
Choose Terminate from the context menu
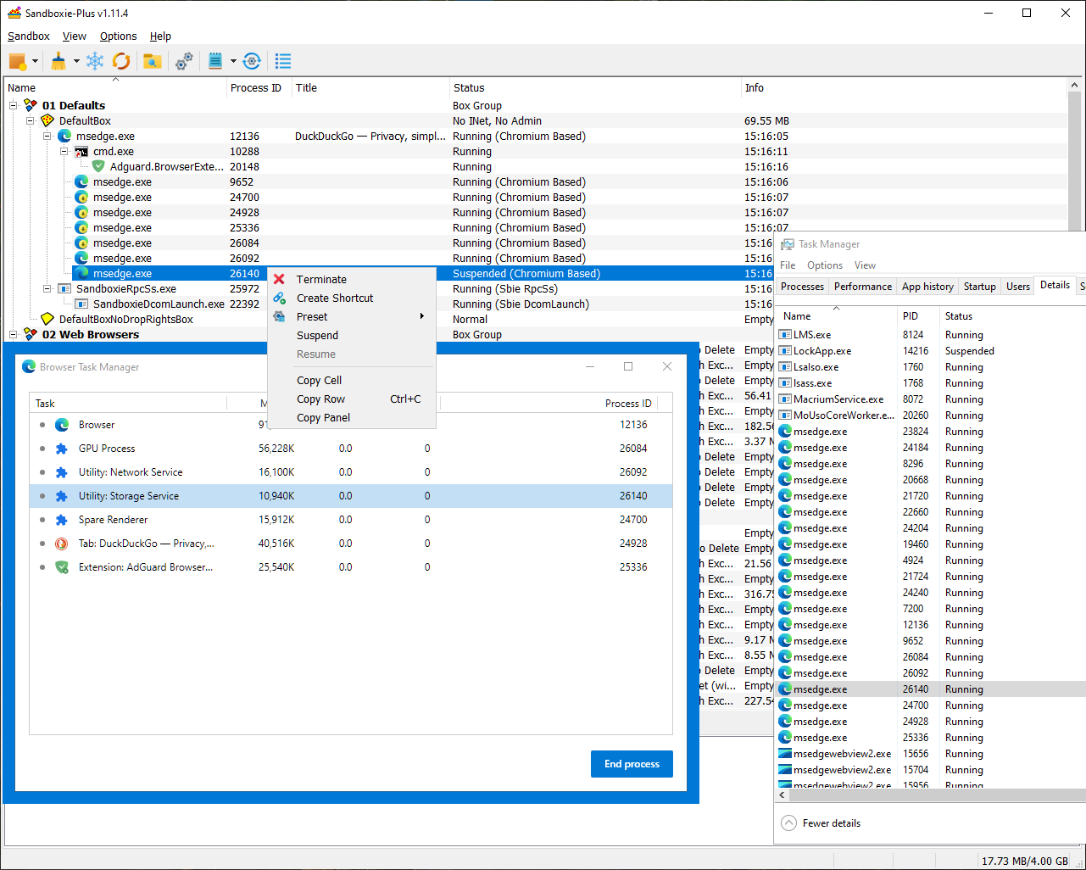pos(320,279)
